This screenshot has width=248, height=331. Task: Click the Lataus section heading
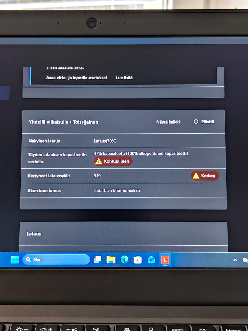(x=34, y=234)
